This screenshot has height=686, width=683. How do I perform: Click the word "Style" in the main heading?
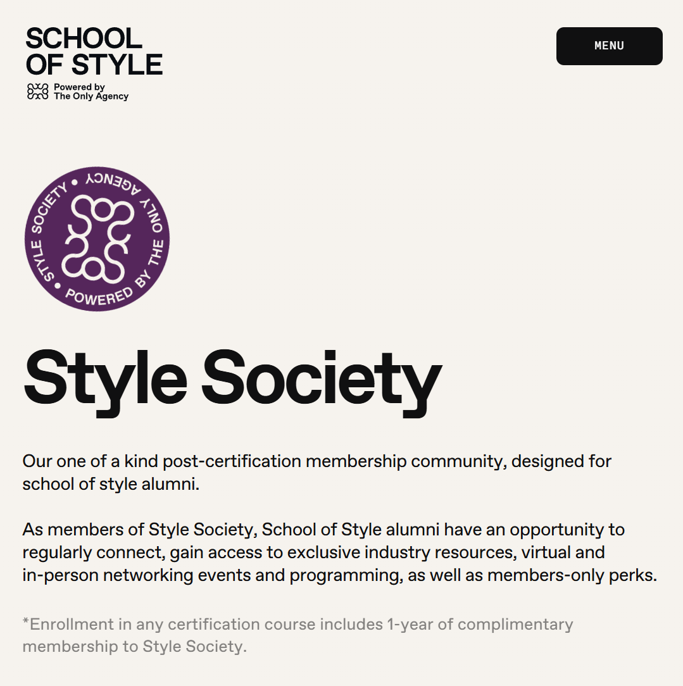(105, 380)
